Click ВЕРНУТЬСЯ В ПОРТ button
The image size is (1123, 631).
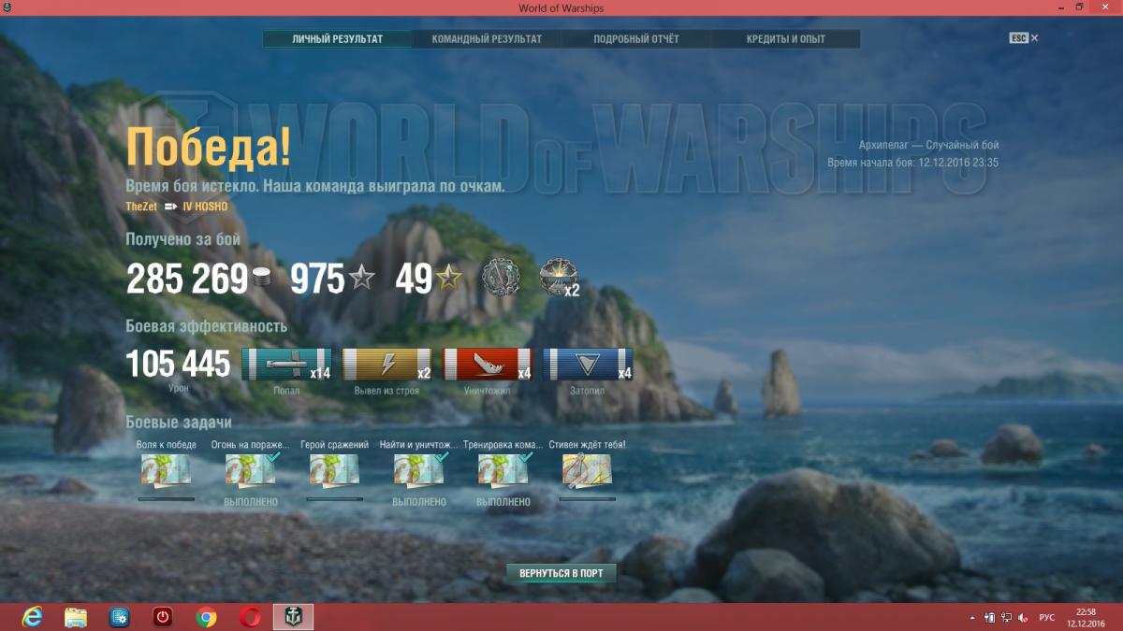(x=561, y=573)
